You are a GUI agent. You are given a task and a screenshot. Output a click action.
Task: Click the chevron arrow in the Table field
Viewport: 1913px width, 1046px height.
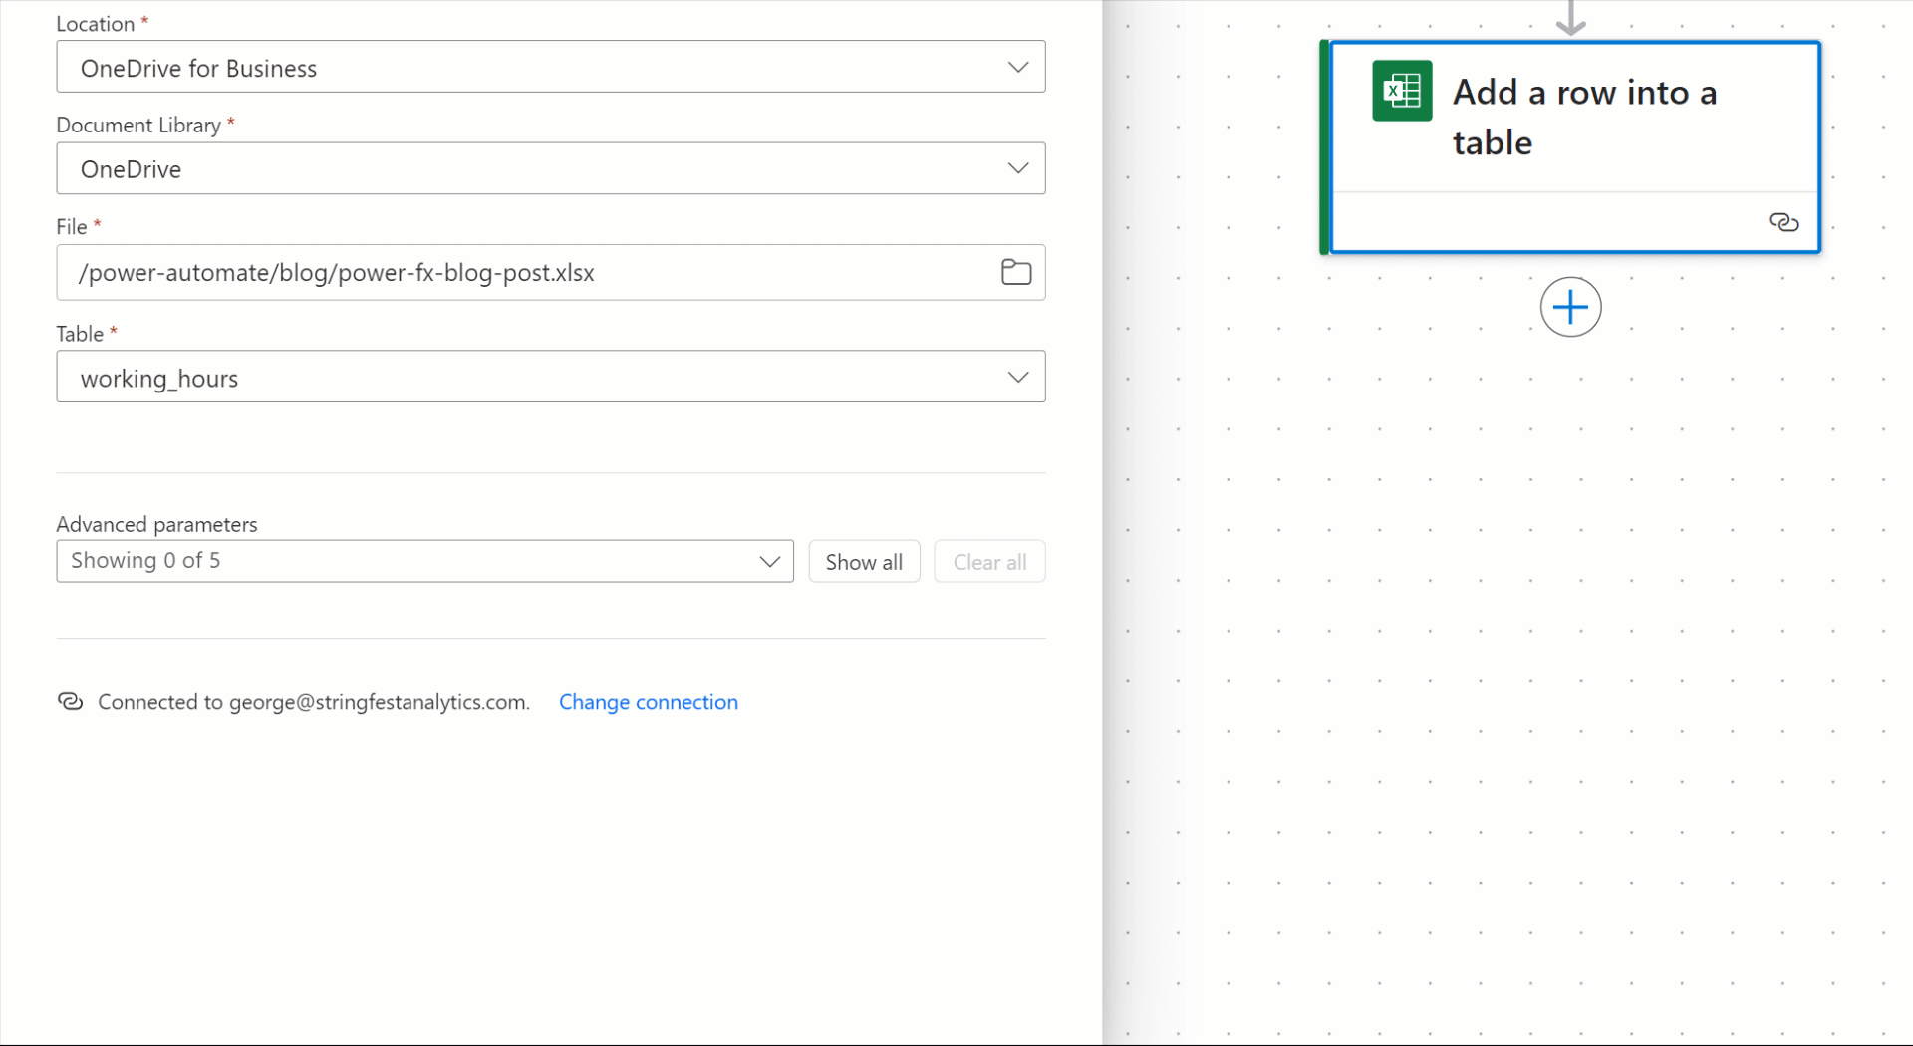1017,378
